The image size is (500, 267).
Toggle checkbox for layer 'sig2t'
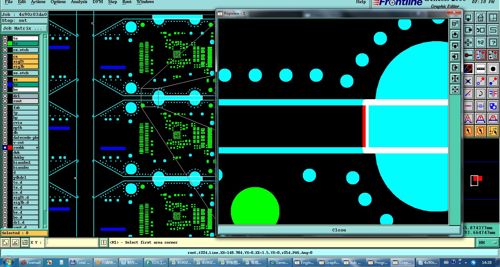point(5,61)
